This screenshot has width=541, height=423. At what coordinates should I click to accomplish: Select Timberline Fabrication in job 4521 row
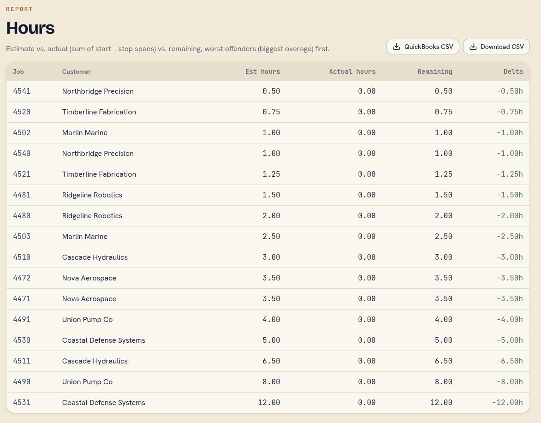tap(99, 174)
